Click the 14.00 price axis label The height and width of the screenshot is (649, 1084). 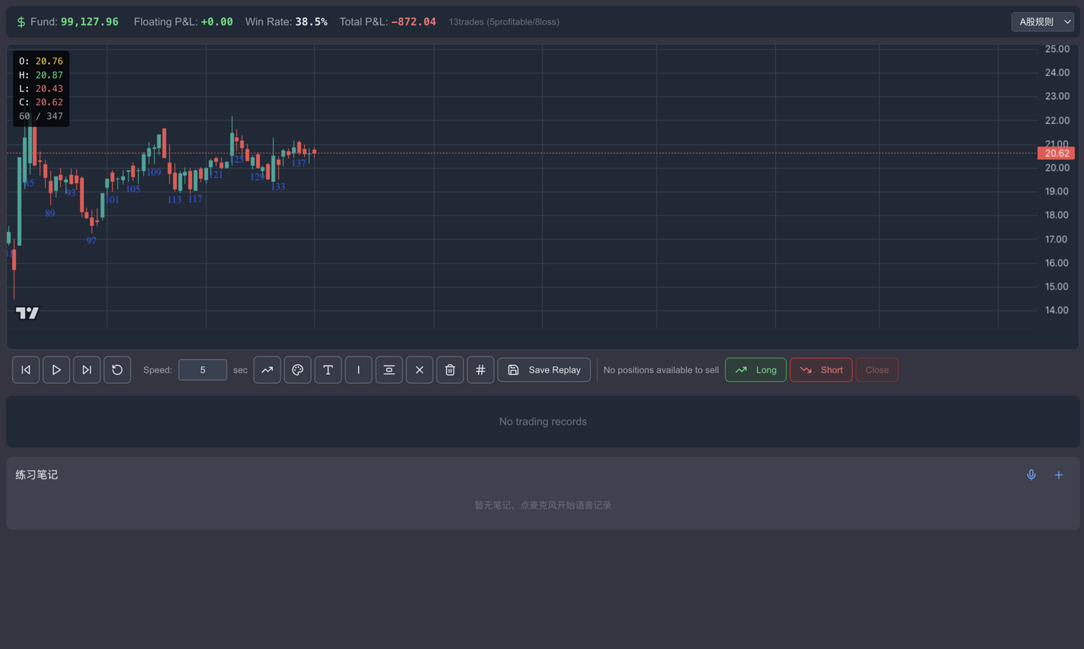1057,310
